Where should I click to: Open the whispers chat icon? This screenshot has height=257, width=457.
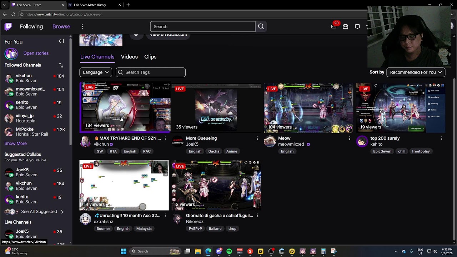357,26
